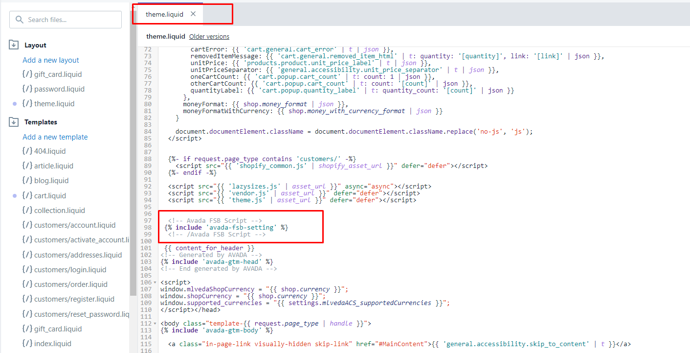
Task: Click the theme.js script line
Action: click(x=292, y=200)
